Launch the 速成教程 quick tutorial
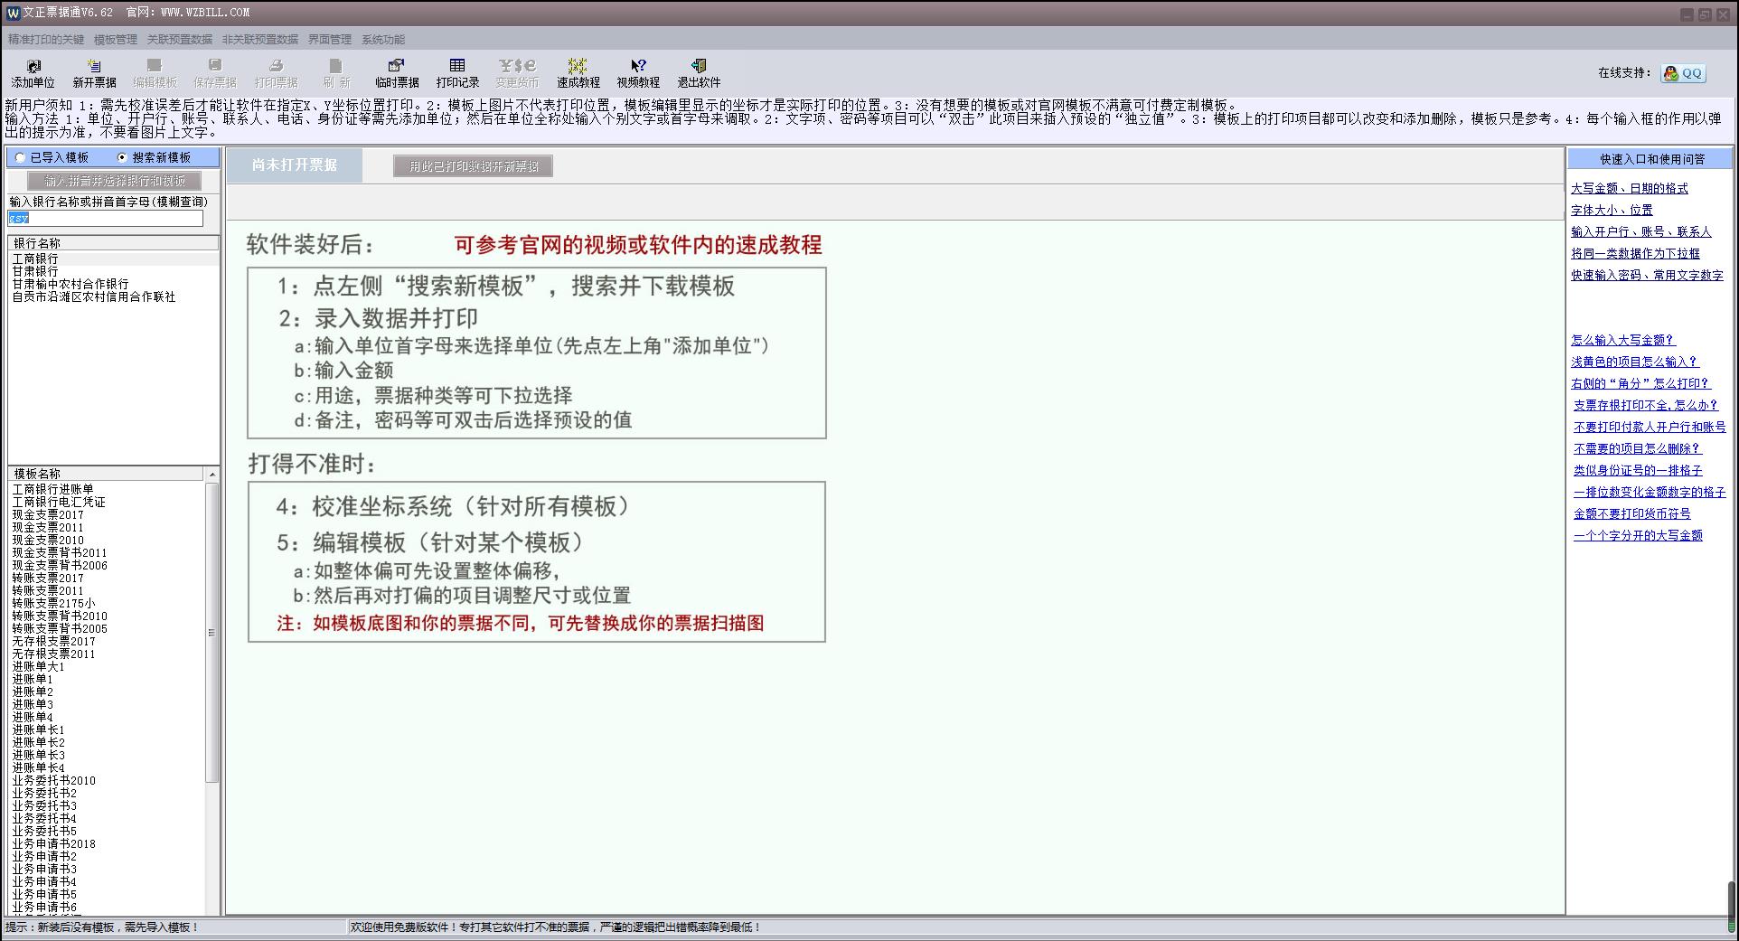The width and height of the screenshot is (1739, 941). 578,73
